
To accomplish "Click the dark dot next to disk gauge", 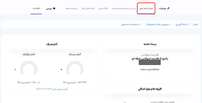I will point(61,69).
